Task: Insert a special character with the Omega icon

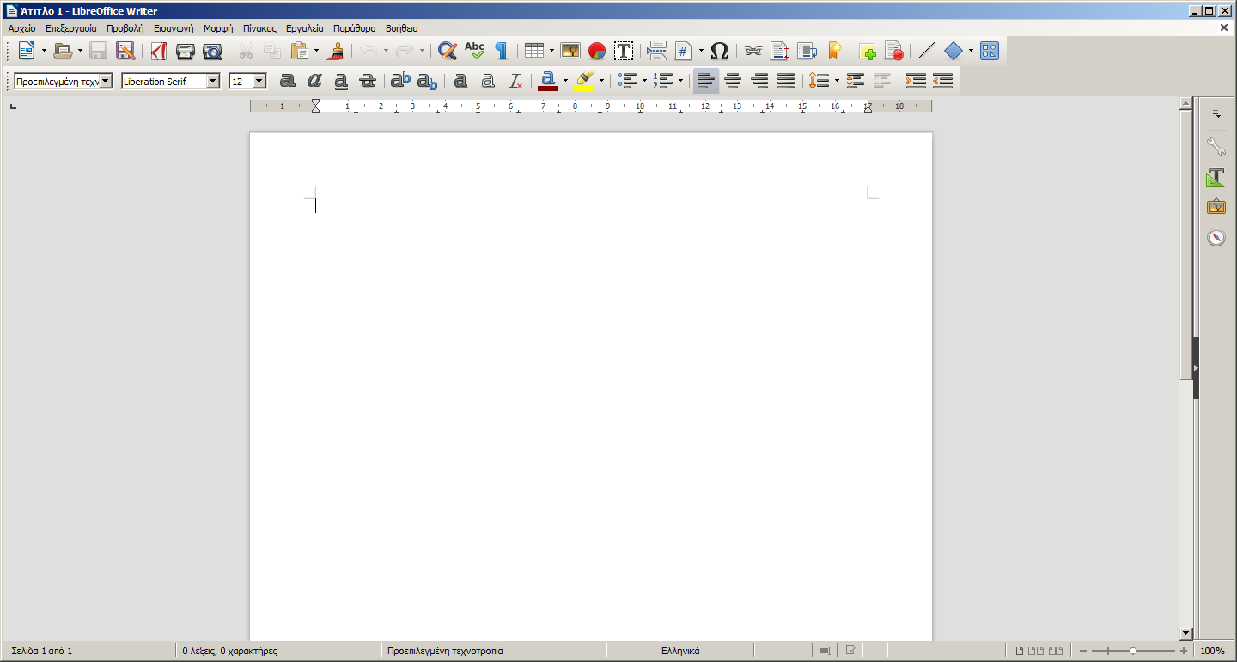Action: pyautogui.click(x=719, y=51)
